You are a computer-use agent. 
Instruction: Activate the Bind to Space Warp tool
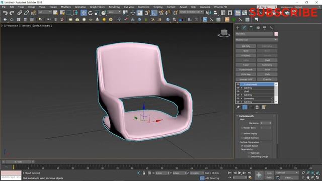(x=33, y=13)
